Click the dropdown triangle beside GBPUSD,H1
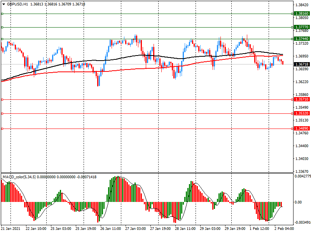This screenshot has width=311, height=233. 3,4
